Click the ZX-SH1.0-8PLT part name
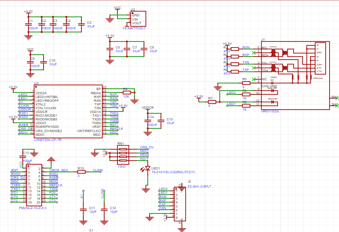The width and height of the screenshot is (339, 232). (199, 186)
